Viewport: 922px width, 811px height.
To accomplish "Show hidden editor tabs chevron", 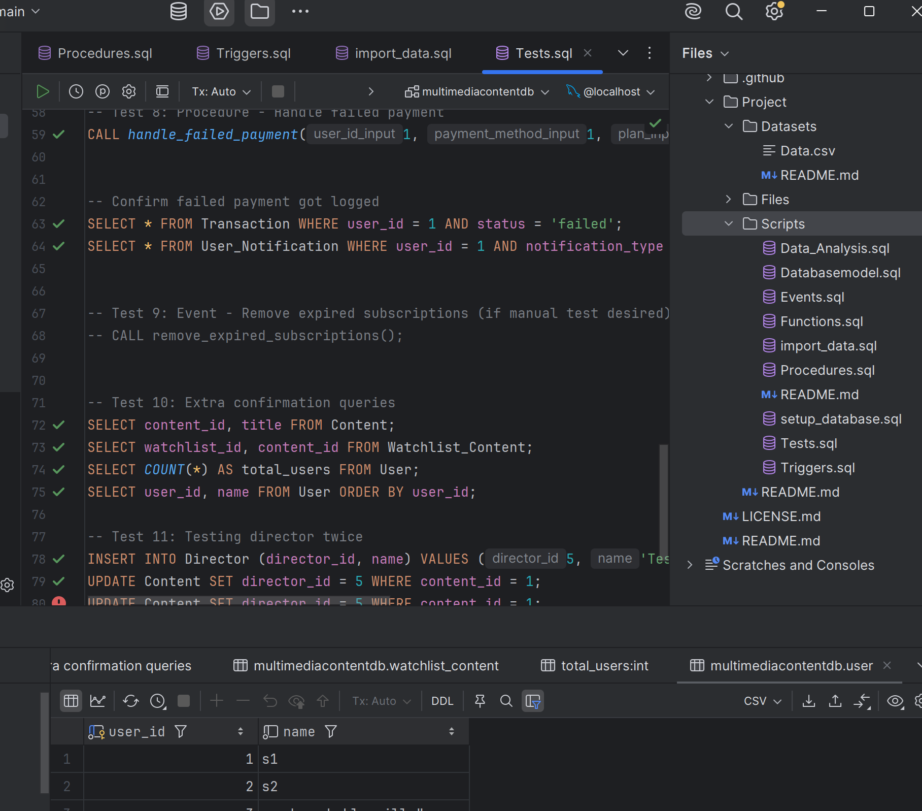I will click(623, 53).
